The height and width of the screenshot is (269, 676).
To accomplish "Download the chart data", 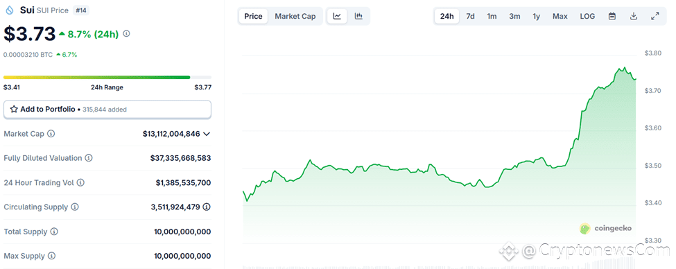I will (633, 17).
